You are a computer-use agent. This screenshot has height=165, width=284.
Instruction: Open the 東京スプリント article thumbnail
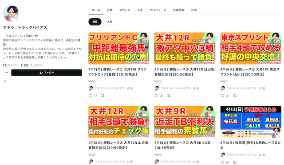pos(251,48)
